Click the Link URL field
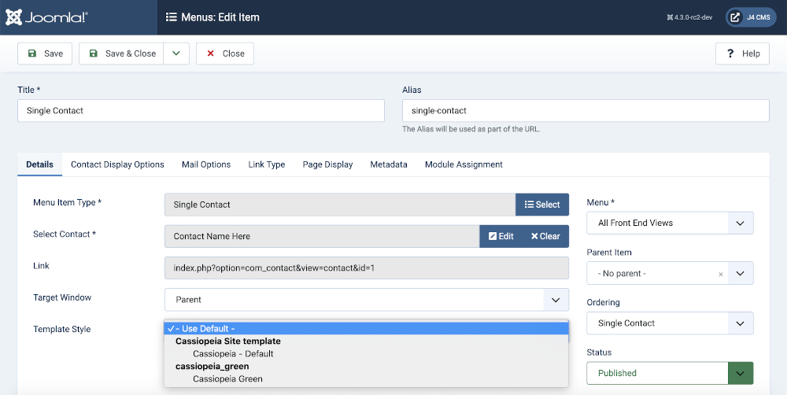787x395 pixels. click(x=367, y=268)
